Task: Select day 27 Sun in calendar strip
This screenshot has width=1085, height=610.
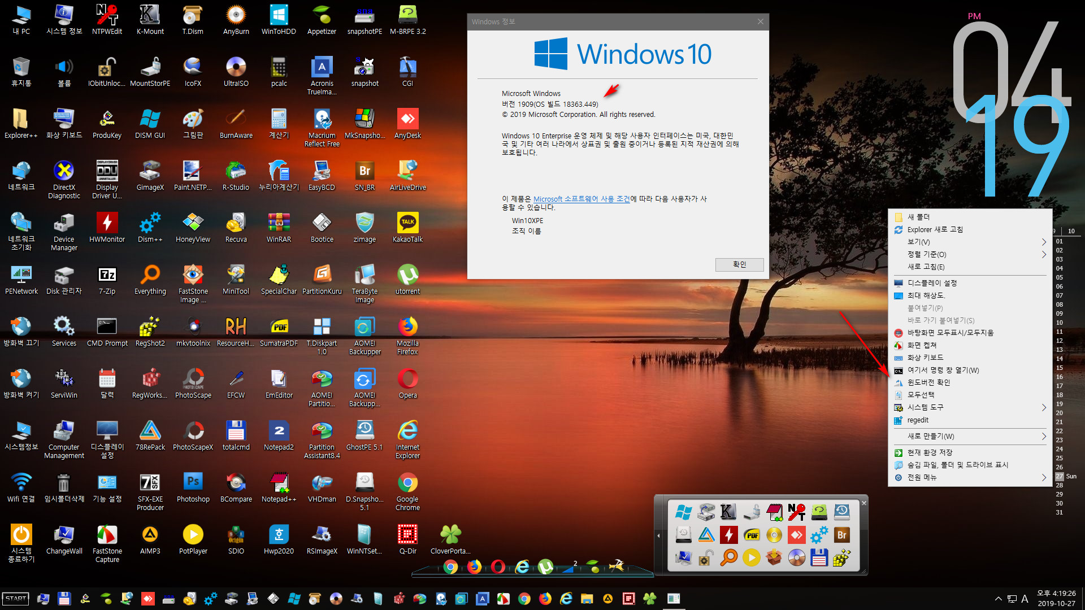Action: point(1066,476)
